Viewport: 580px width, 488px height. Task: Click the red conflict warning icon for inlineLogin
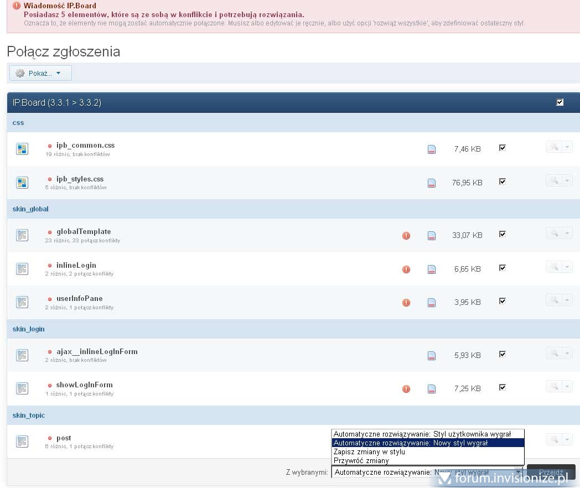406,269
